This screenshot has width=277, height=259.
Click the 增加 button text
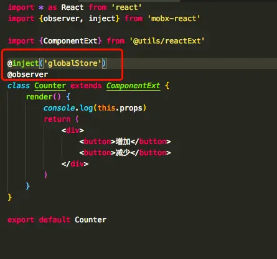coord(123,142)
